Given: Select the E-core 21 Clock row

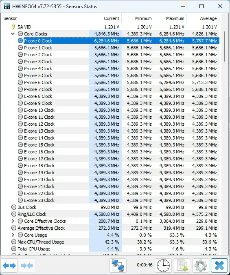Looking at the screenshot, I should tap(118, 186).
